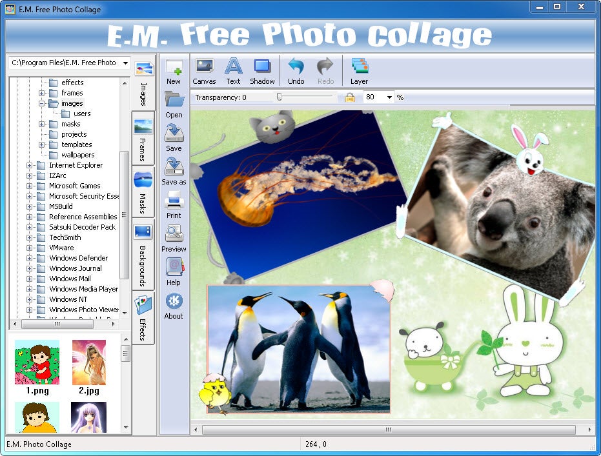This screenshot has width=601, height=456.
Task: Open the folder path dropdown
Action: click(125, 63)
